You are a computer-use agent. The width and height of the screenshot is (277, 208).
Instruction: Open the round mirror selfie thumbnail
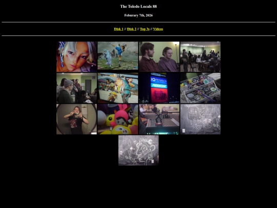pos(76,119)
